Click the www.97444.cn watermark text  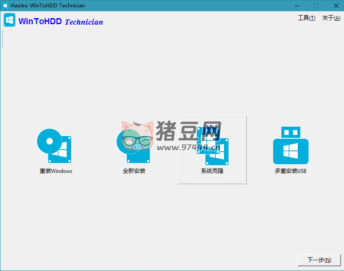pos(188,148)
